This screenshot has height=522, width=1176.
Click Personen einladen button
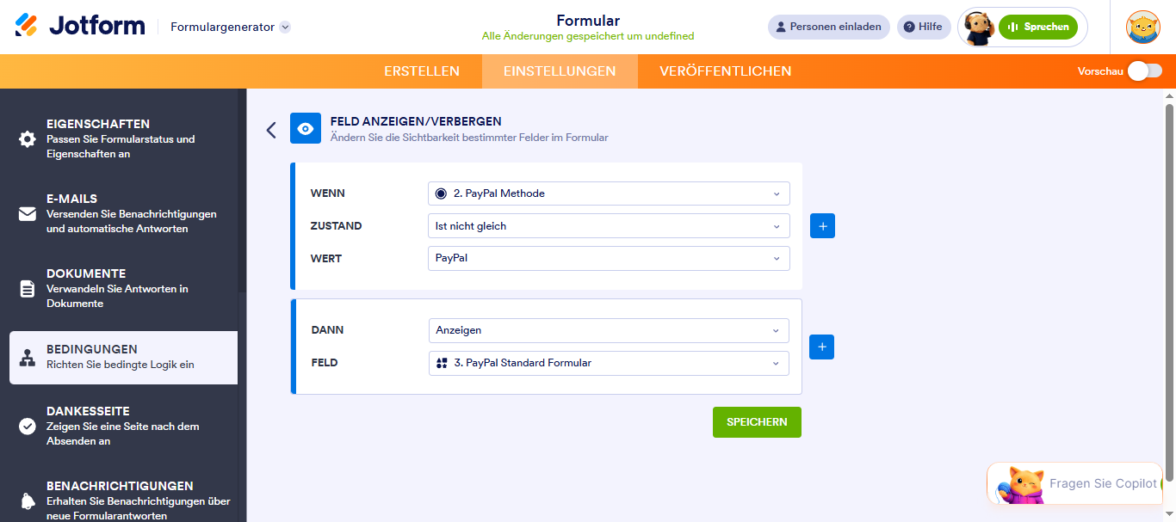(828, 27)
